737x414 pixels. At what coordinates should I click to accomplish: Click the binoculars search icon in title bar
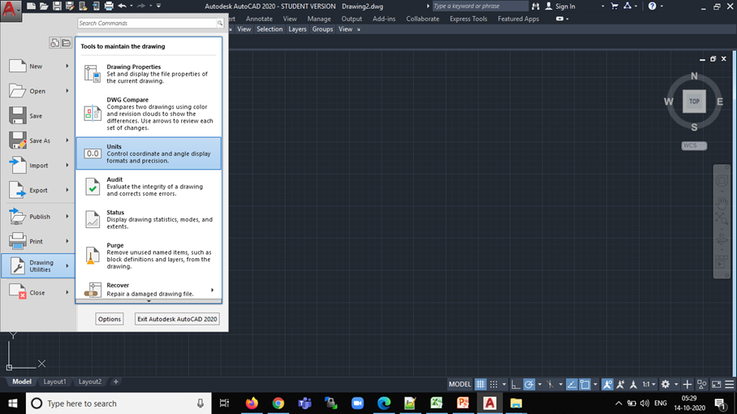click(536, 6)
